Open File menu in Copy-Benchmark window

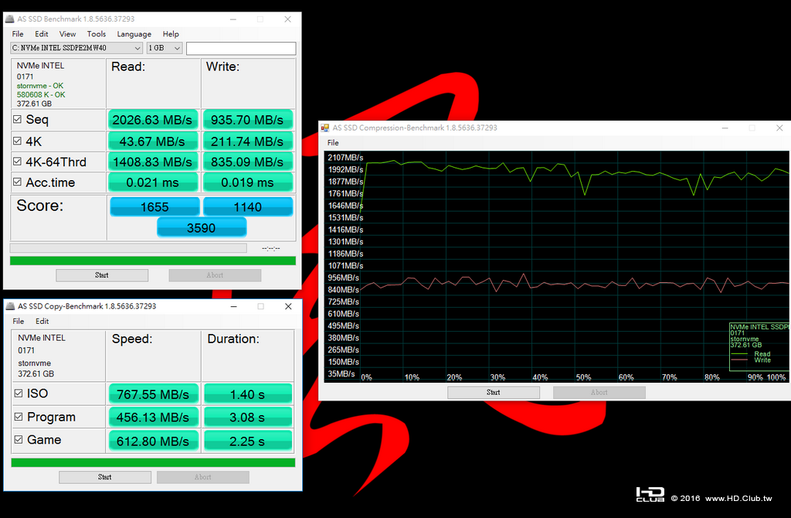19,321
